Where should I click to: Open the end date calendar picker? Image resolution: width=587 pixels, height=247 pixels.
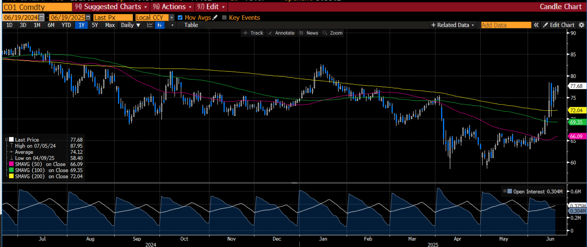[88, 18]
